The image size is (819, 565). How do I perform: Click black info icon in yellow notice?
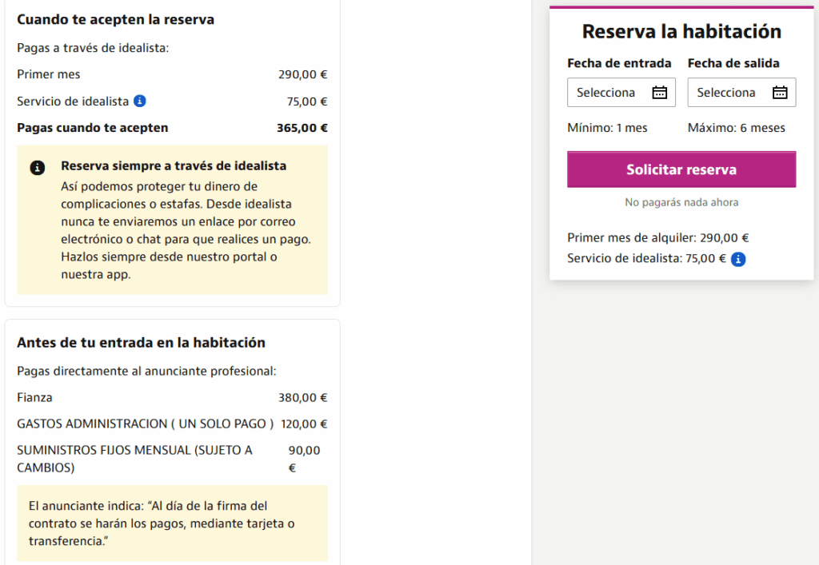point(37,168)
